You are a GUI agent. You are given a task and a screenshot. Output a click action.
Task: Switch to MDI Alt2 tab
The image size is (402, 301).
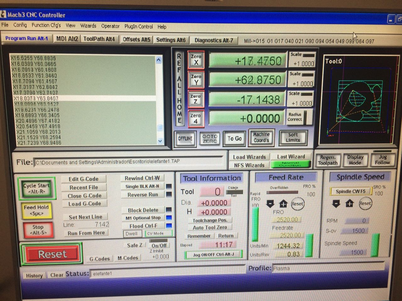click(67, 39)
